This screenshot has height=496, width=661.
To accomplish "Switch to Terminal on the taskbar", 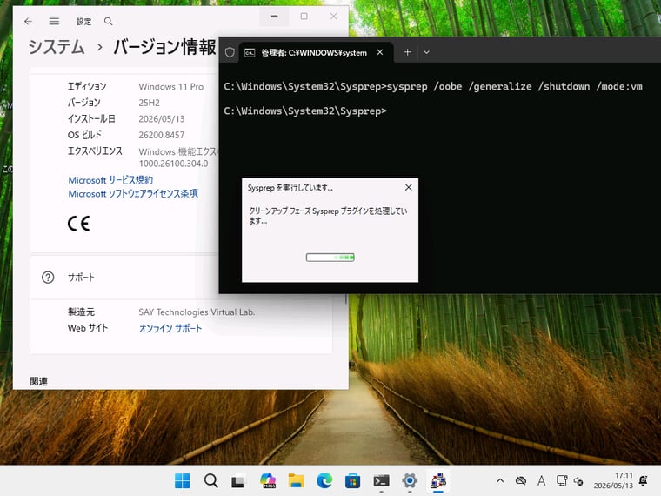I will tap(381, 481).
